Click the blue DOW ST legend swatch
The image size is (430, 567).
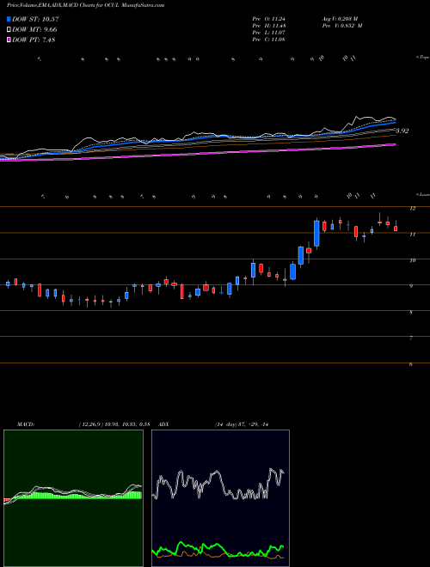click(9, 19)
